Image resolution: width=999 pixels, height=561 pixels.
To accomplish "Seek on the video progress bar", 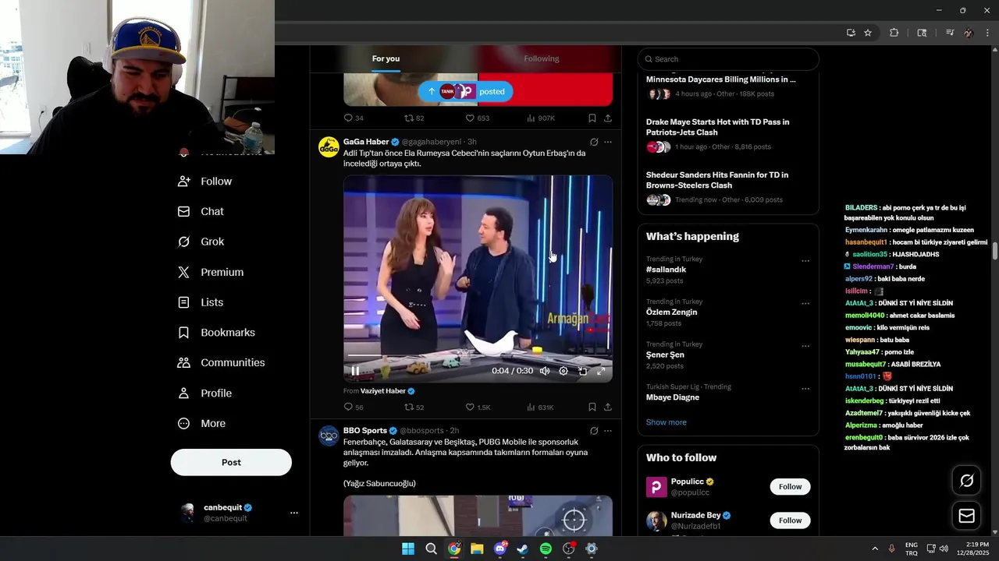I will pos(478,355).
